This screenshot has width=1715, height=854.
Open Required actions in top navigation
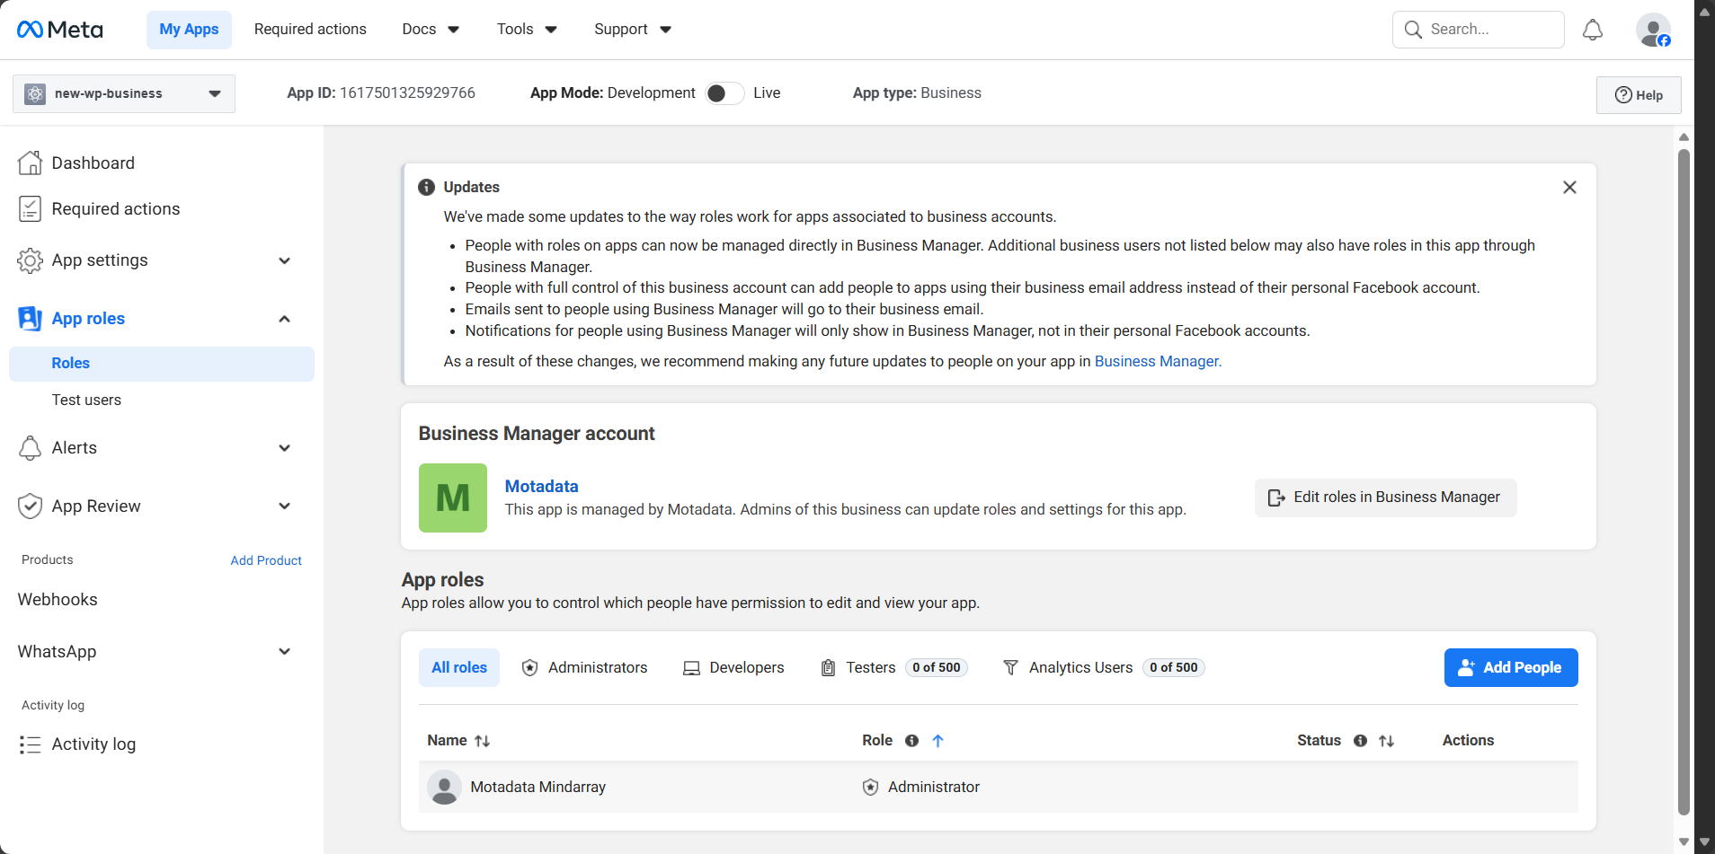310,30
